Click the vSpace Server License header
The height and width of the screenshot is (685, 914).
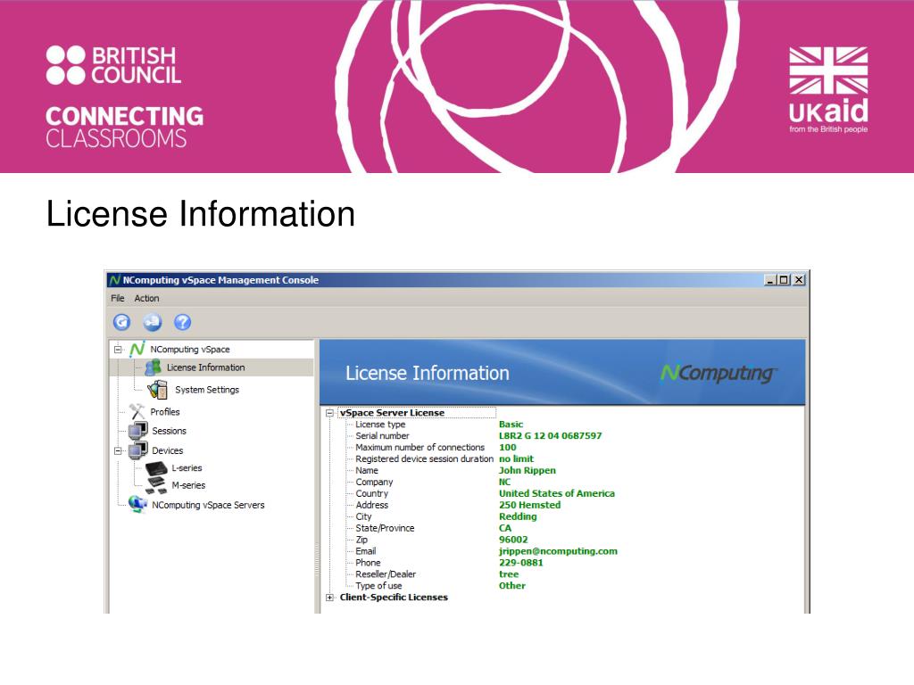coord(393,413)
